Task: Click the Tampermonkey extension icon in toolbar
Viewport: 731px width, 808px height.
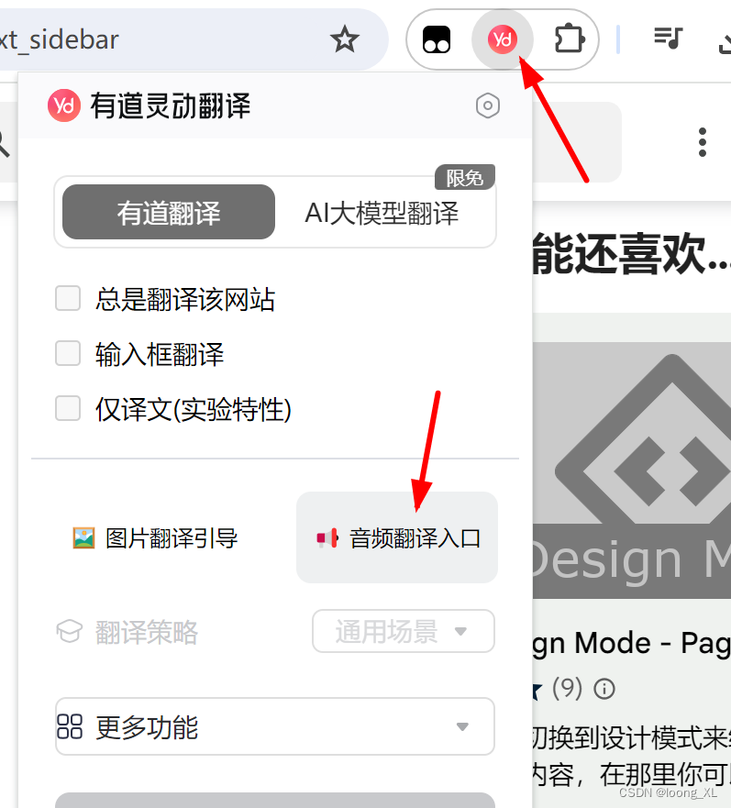Action: pyautogui.click(x=437, y=39)
